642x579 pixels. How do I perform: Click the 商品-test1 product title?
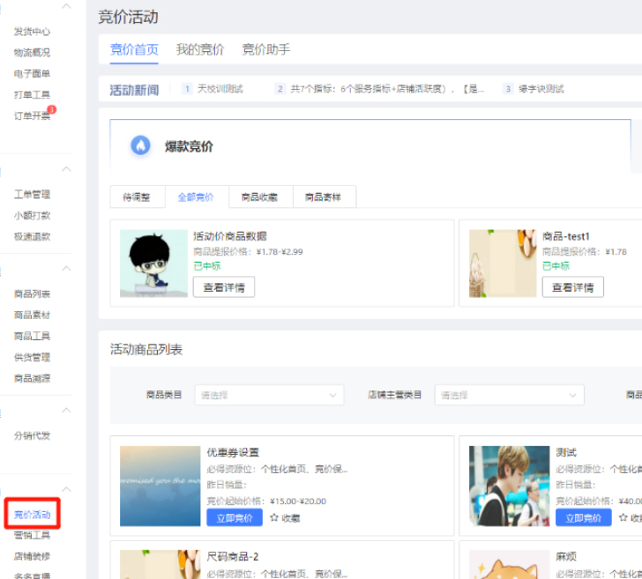pos(566,236)
